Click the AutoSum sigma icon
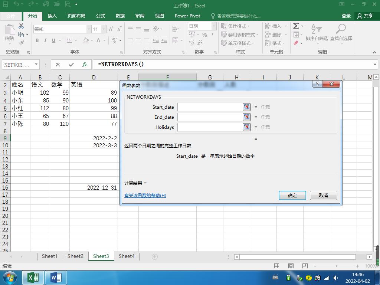 coord(296,26)
